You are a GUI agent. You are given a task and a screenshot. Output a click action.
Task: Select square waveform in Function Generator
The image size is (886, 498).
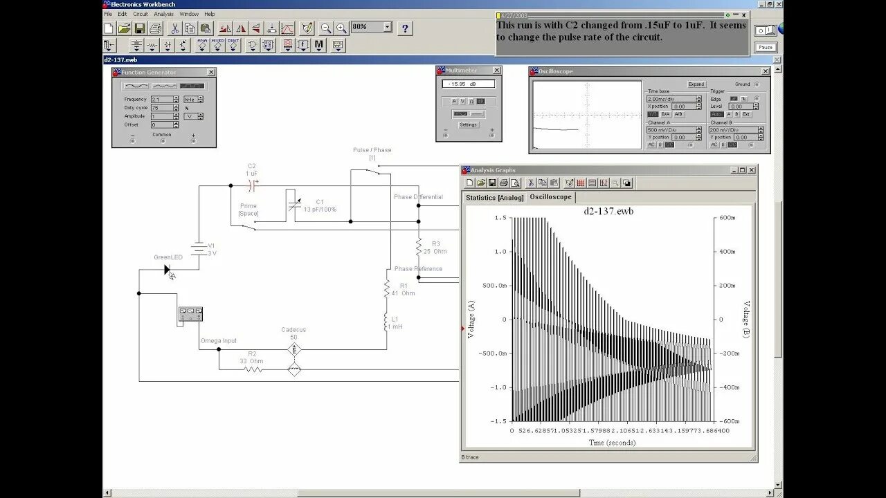(192, 86)
